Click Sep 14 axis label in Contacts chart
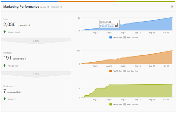Viewport: 176px width, 113px height. click(138, 66)
